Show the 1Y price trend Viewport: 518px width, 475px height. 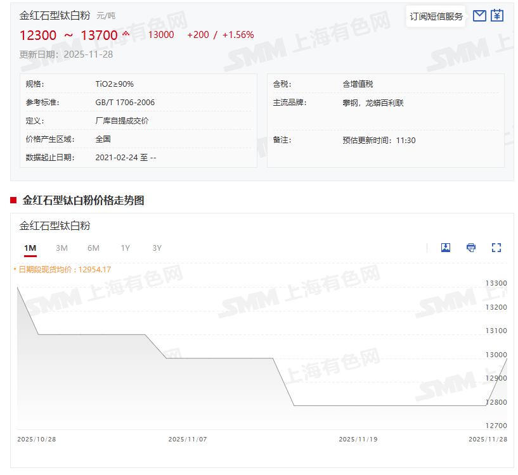(126, 248)
